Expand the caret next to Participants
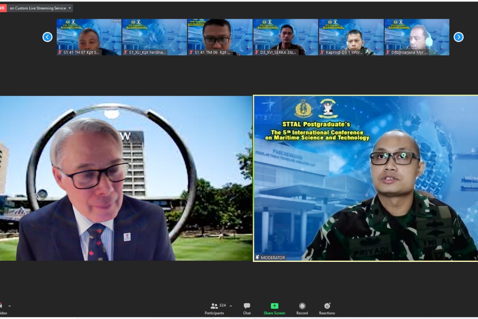The height and width of the screenshot is (319, 478). click(x=231, y=306)
